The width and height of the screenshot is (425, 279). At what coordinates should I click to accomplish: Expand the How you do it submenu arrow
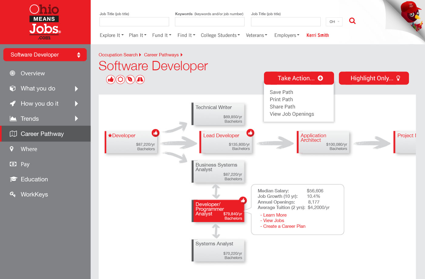coord(76,104)
